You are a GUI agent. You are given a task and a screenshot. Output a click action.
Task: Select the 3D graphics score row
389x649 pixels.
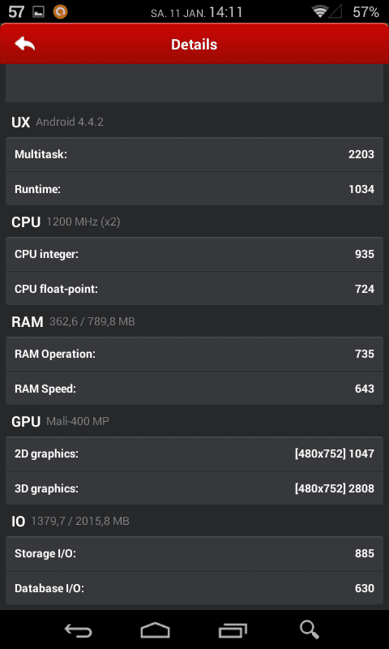[x=194, y=488]
